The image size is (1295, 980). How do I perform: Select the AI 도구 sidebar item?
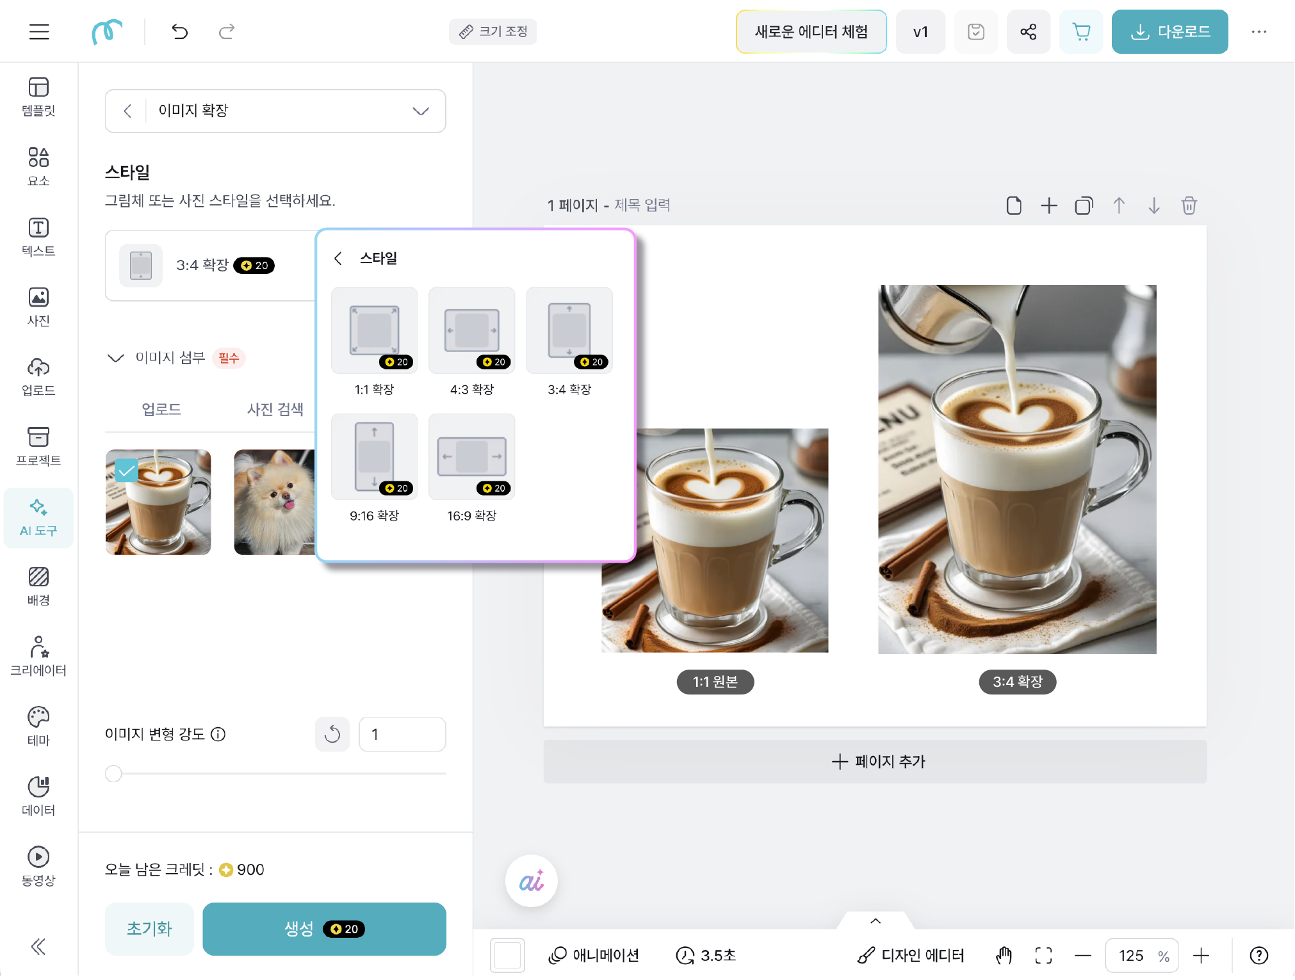coord(38,517)
